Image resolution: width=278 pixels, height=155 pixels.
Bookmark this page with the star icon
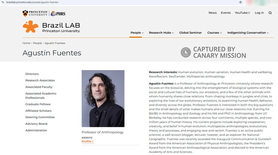click(240, 2)
